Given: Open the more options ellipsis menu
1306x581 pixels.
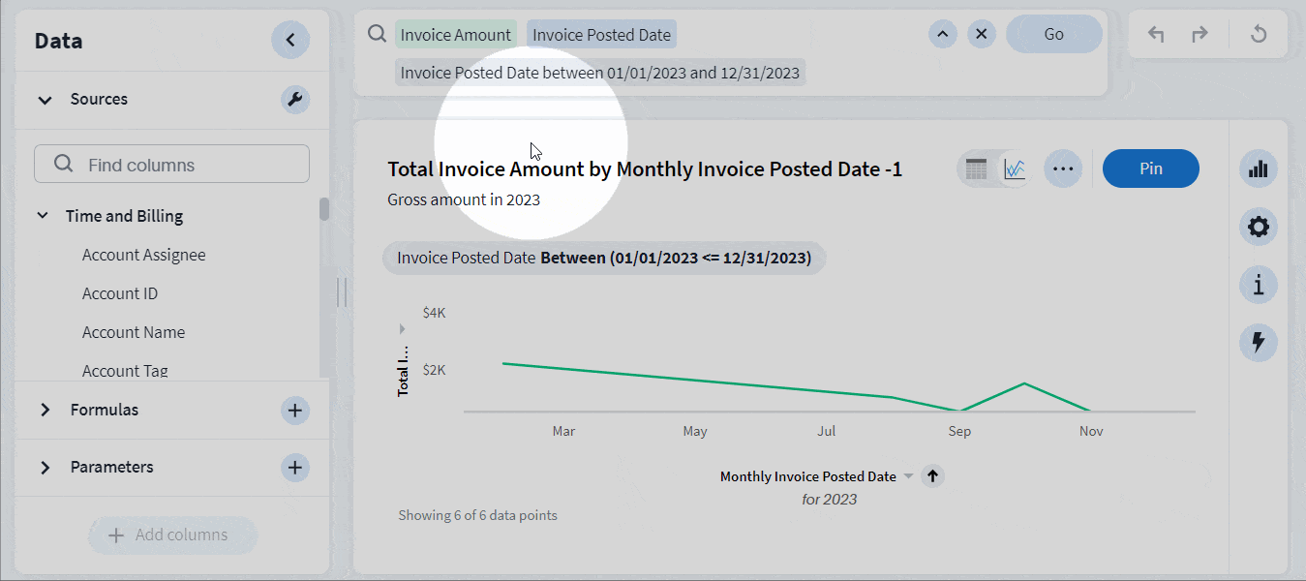Looking at the screenshot, I should 1063,168.
